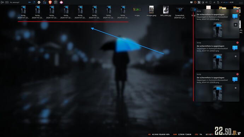Click the screenshot thumbnail in the 225027 notification

(x=217, y=61)
